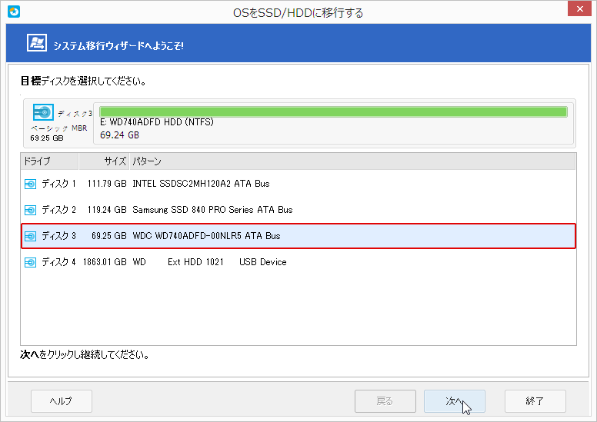This screenshot has width=597, height=422.
Task: Click the E: WD740ADFD HDD (NTFS) label
Action: [x=157, y=122]
